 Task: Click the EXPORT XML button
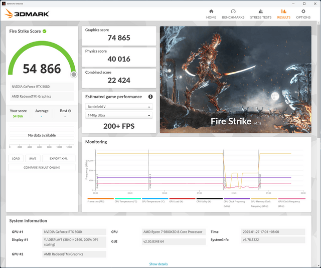tap(59, 158)
